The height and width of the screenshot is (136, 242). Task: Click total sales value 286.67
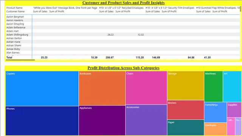(x=110, y=57)
